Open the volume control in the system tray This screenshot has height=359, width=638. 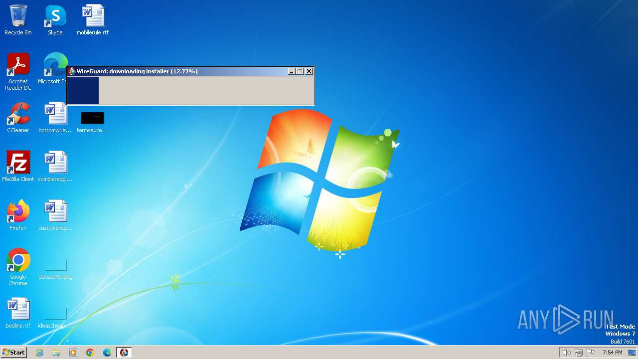tap(566, 353)
